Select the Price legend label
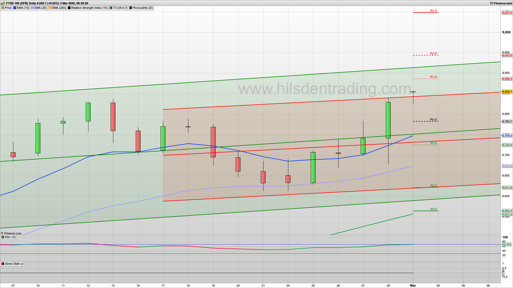The height and width of the screenshot is (288, 513). (x=8, y=8)
